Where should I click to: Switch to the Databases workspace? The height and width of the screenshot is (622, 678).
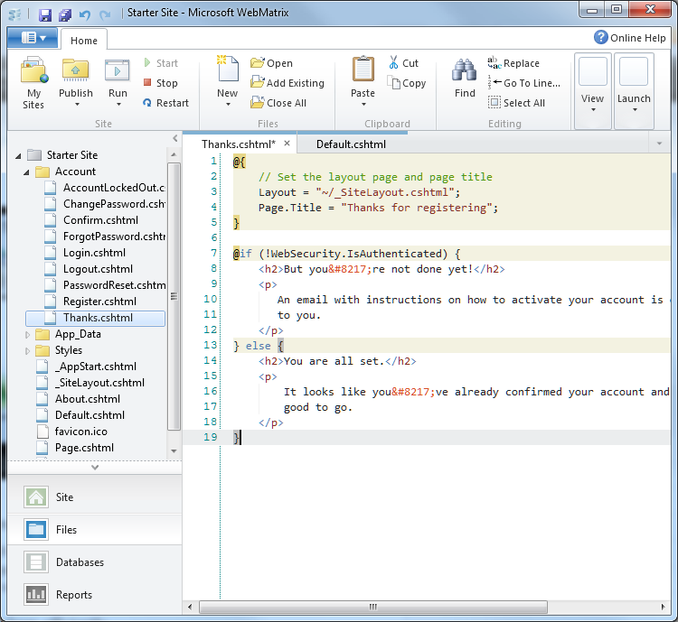point(94,562)
